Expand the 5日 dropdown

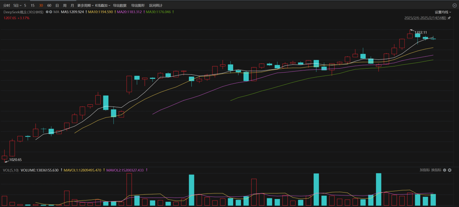(17, 5)
